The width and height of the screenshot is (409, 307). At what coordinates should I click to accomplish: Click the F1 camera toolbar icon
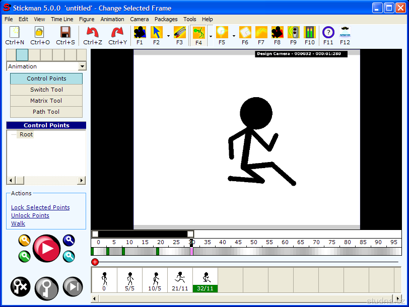140,33
